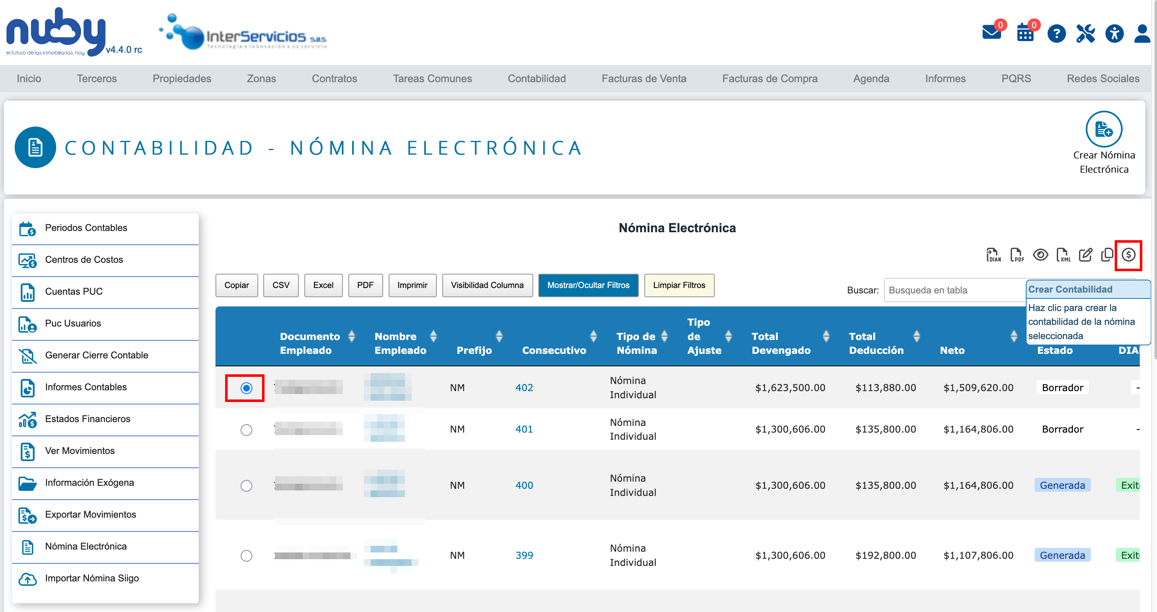This screenshot has width=1157, height=612.
Task: Open the mail envelope notifications icon
Action: coord(991,33)
